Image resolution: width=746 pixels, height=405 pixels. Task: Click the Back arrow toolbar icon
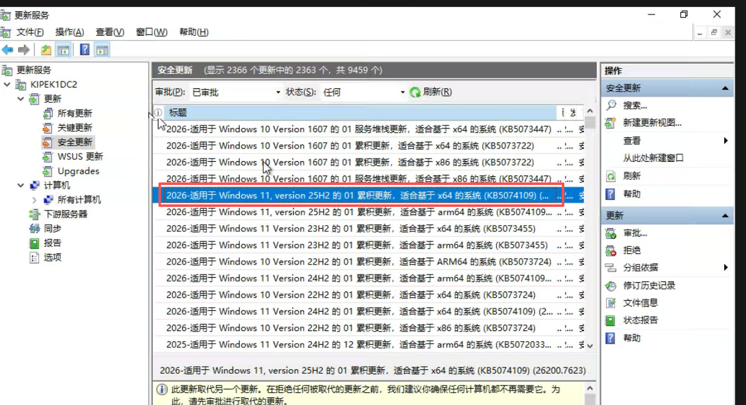click(x=8, y=50)
